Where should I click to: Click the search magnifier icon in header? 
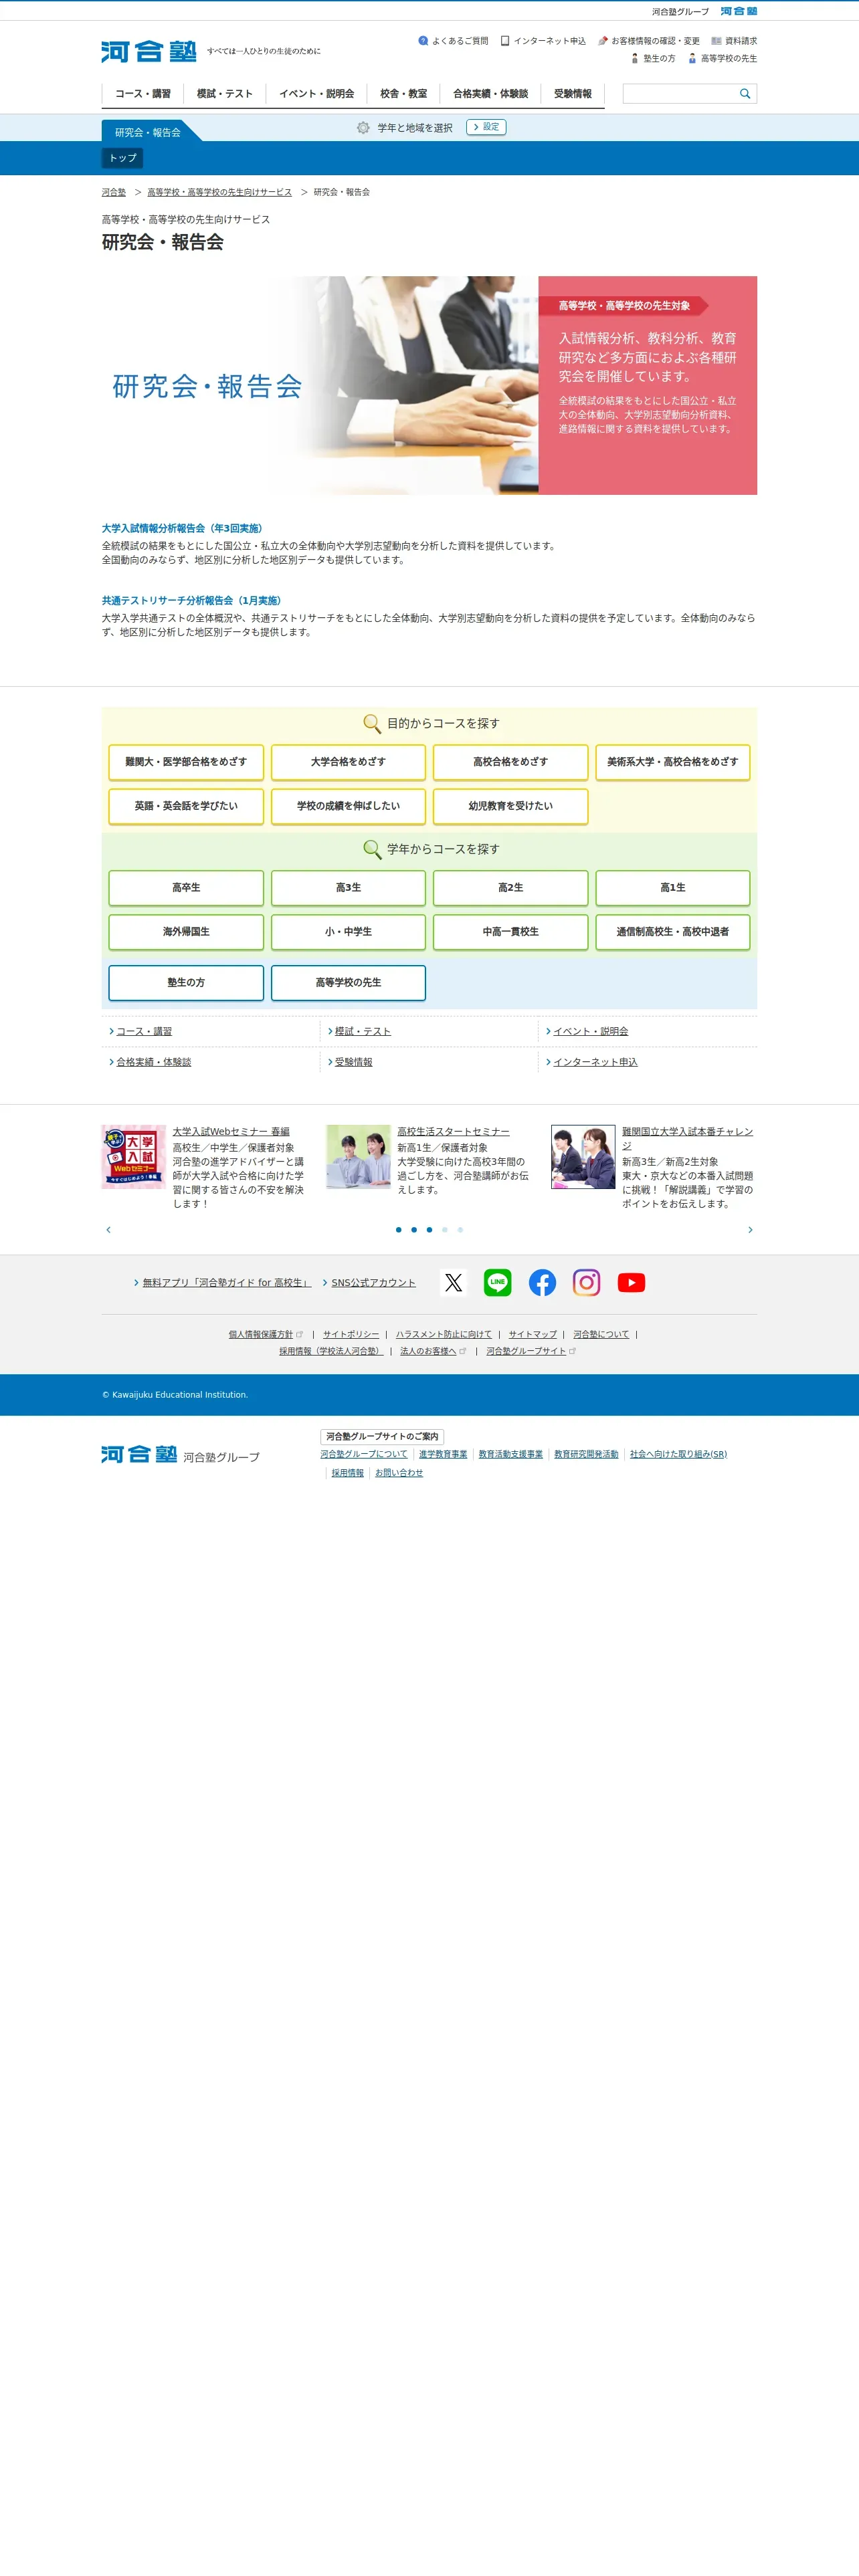point(744,94)
